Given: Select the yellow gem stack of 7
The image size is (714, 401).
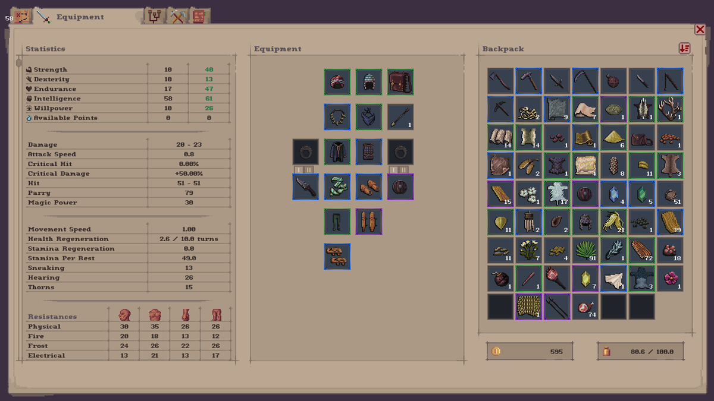Looking at the screenshot, I should (585, 279).
